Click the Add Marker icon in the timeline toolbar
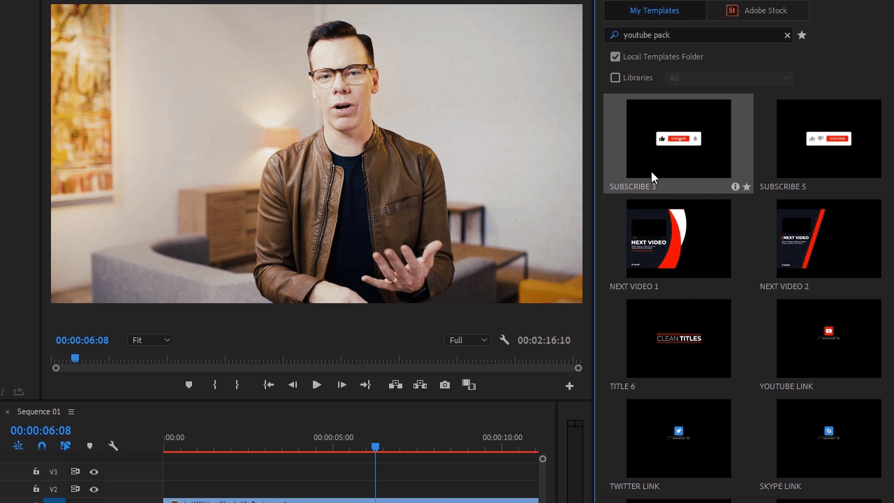The image size is (894, 503). (89, 446)
